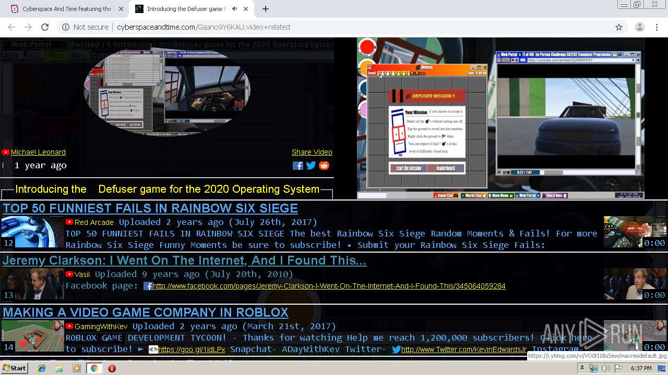Click the Share Video link
668x375 pixels.
coord(312,152)
